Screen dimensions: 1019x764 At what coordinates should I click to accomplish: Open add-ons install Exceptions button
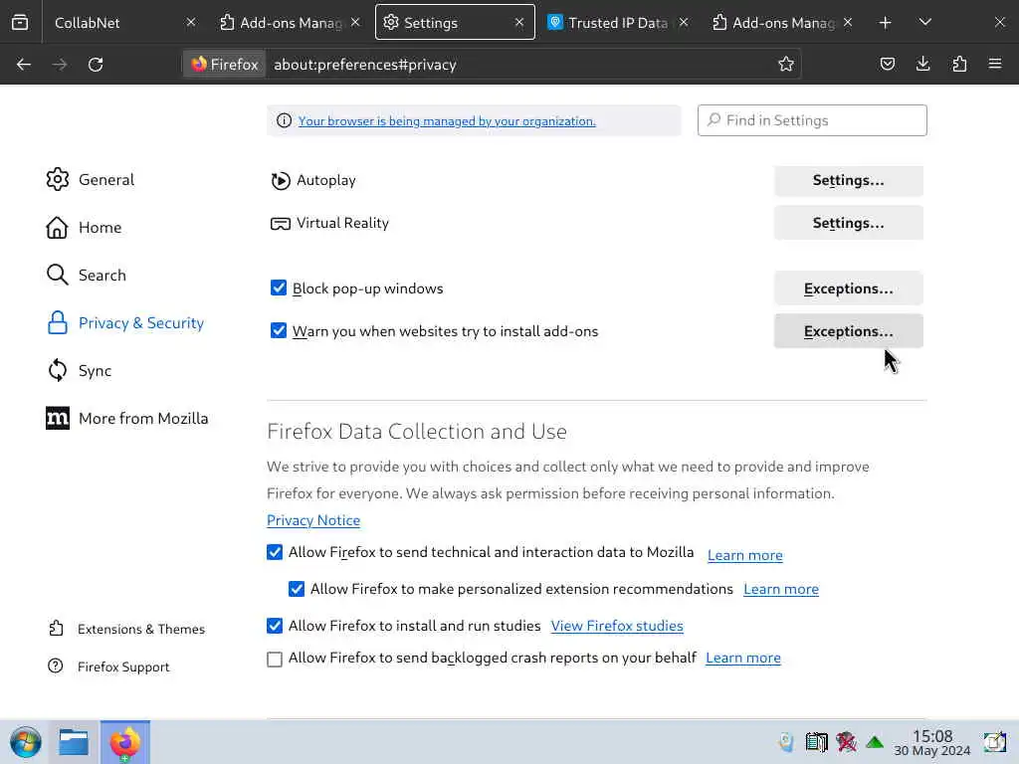click(x=848, y=331)
